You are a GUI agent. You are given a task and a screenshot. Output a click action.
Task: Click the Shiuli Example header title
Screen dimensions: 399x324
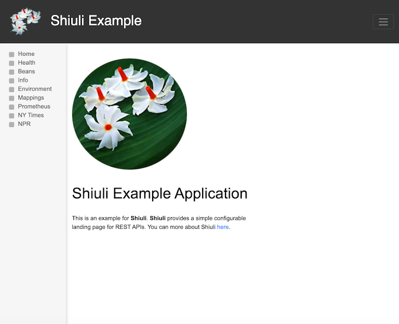click(96, 21)
